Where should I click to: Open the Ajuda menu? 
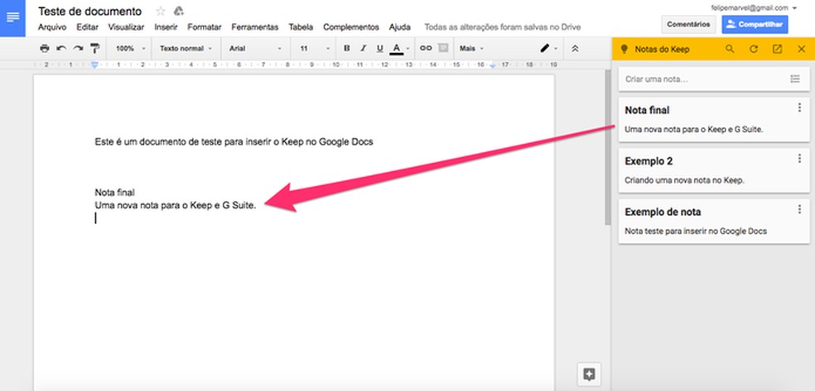400,27
